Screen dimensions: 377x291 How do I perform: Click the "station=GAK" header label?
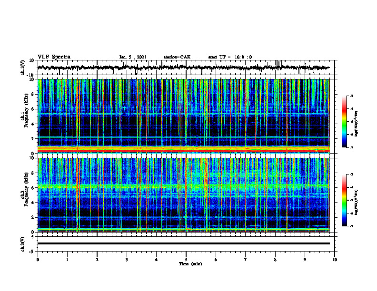pyautogui.click(x=177, y=57)
